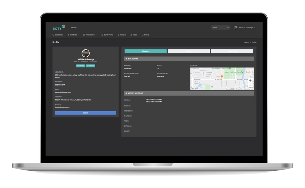Expand the Trivia Games menu dropdown
This screenshot has height=188, width=305.
[90, 35]
